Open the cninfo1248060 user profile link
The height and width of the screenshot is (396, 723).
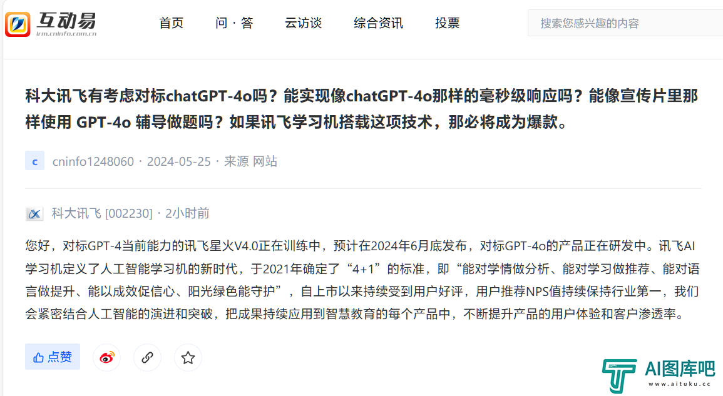pos(93,161)
